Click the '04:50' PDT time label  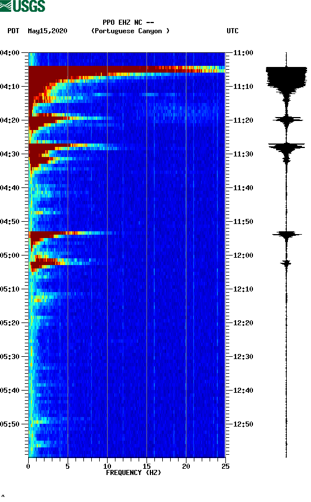coord(10,222)
